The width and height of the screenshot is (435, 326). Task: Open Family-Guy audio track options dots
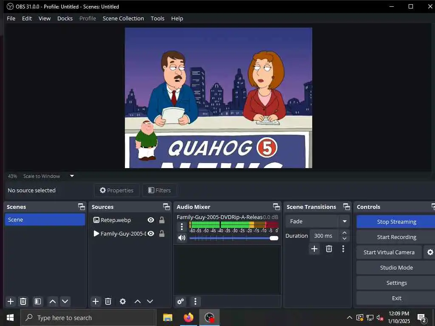tap(182, 227)
